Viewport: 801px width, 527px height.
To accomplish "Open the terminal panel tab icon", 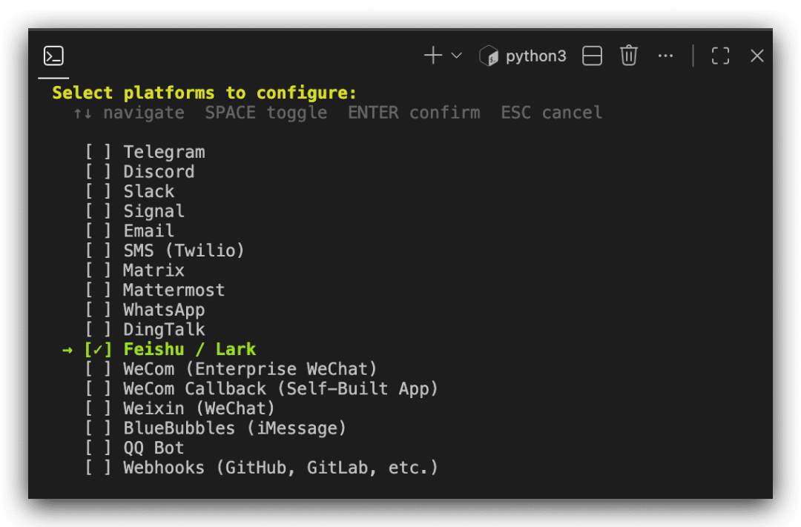I will [x=53, y=56].
